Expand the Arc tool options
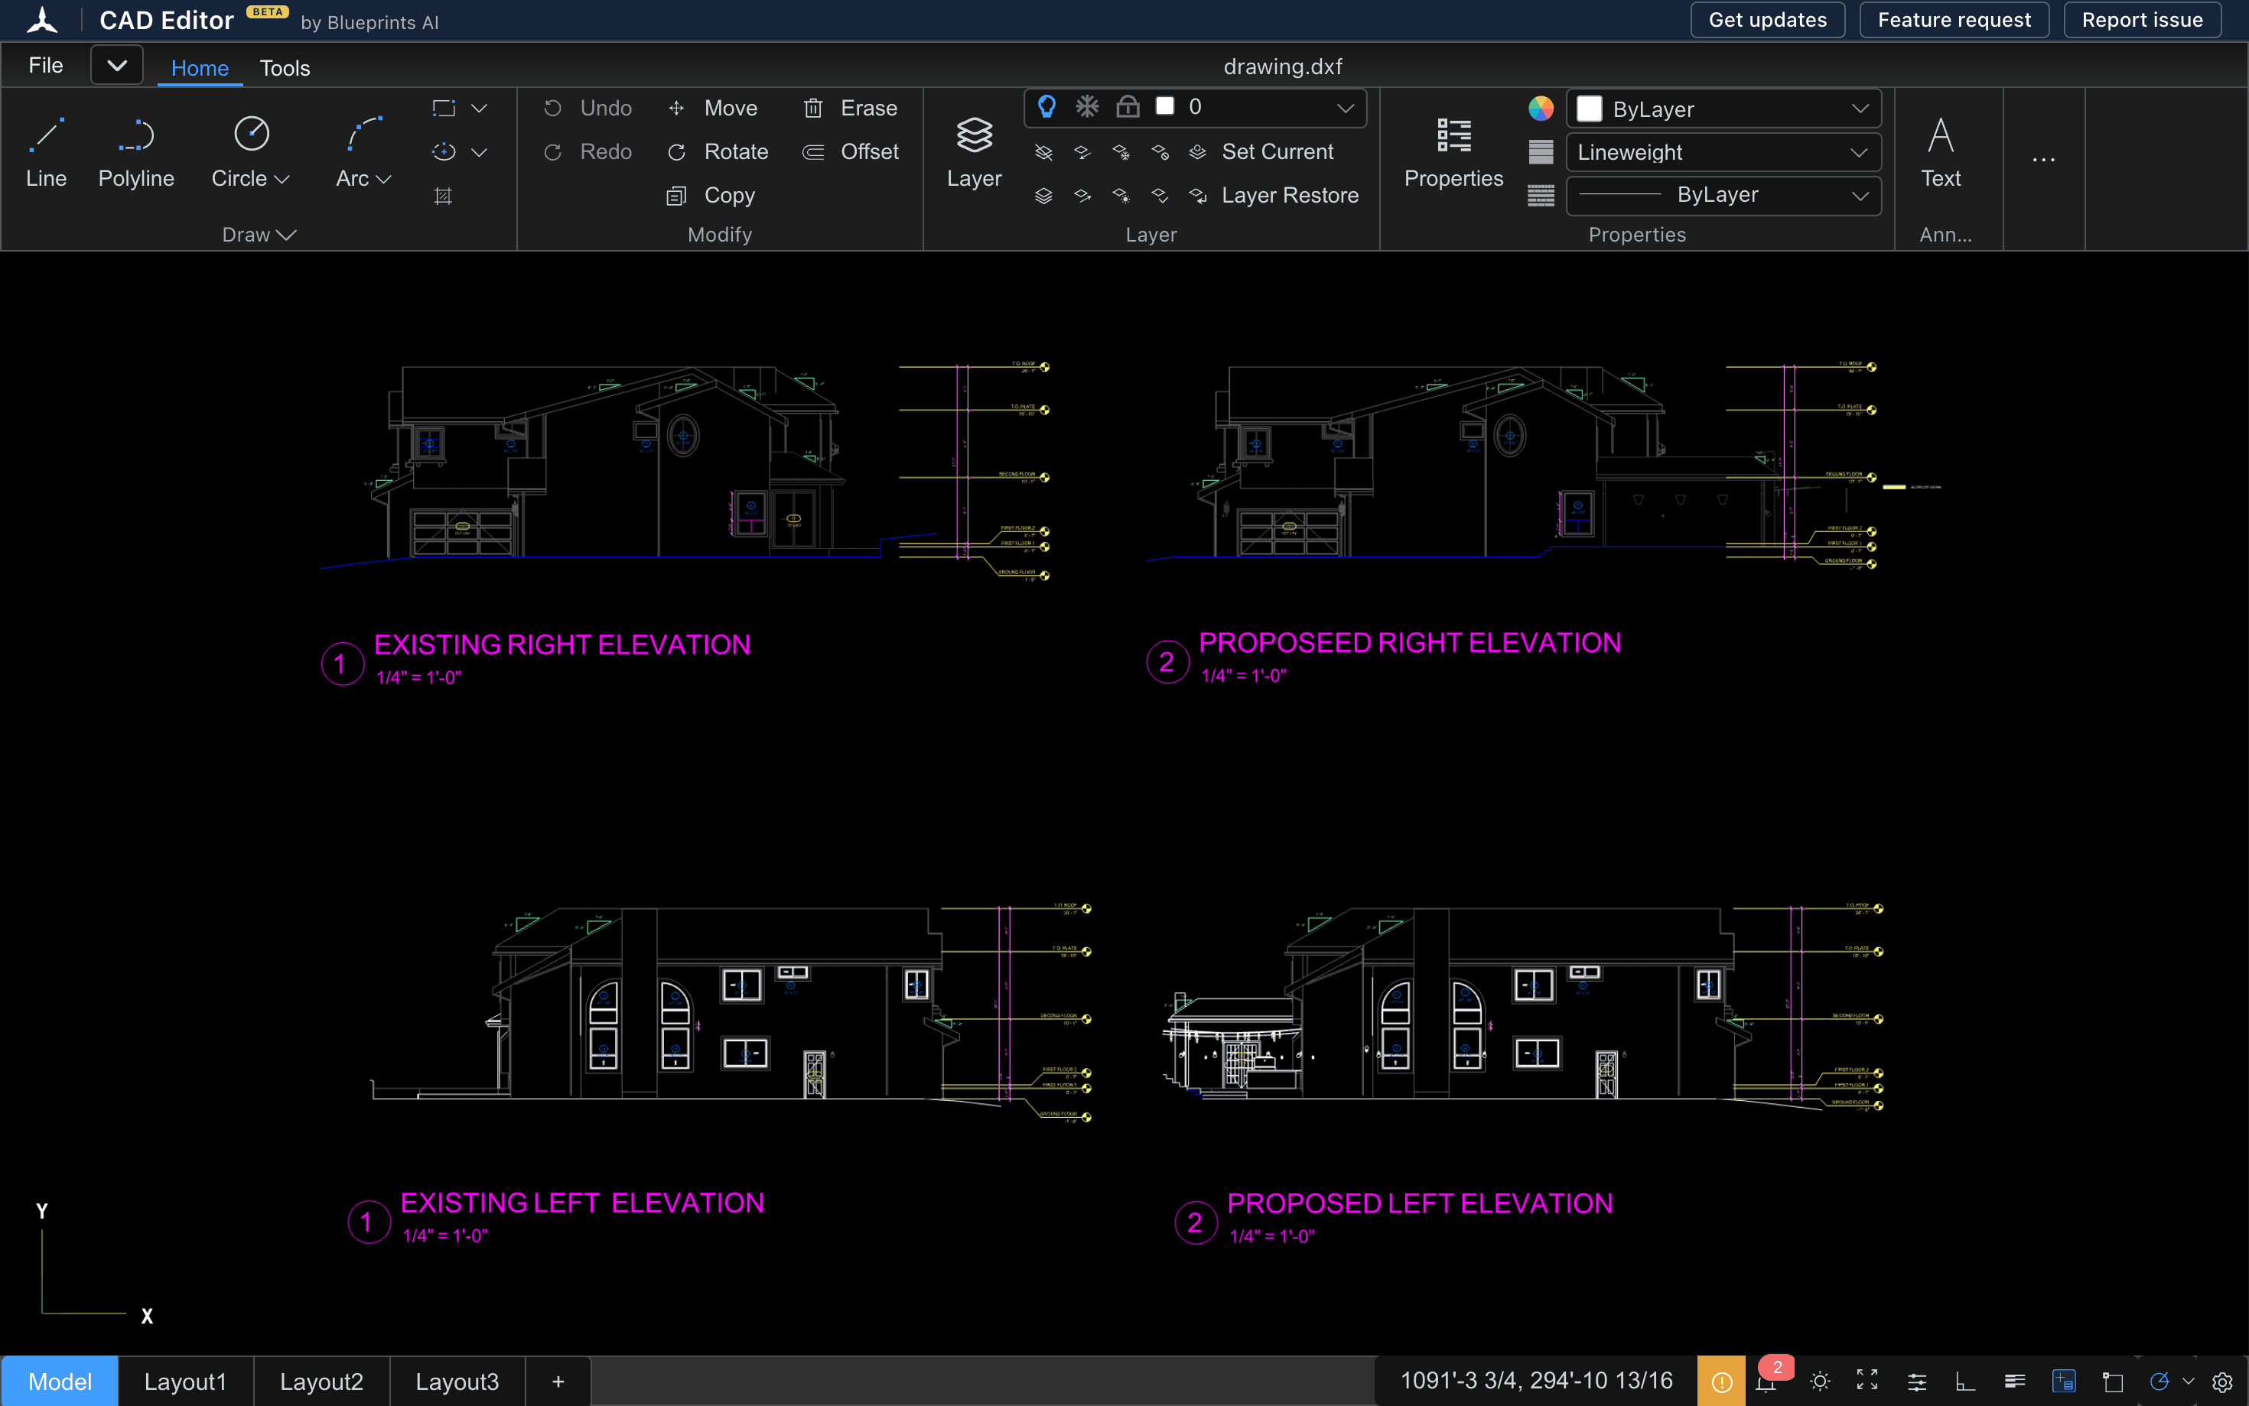2249x1406 pixels. click(x=383, y=179)
